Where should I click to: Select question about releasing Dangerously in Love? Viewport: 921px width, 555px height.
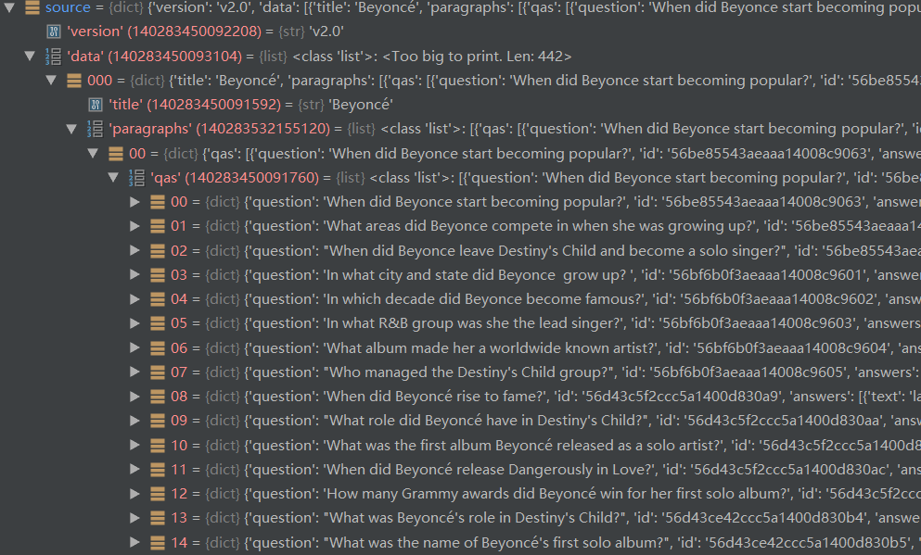coord(490,470)
